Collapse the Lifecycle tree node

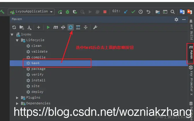tap(17, 40)
